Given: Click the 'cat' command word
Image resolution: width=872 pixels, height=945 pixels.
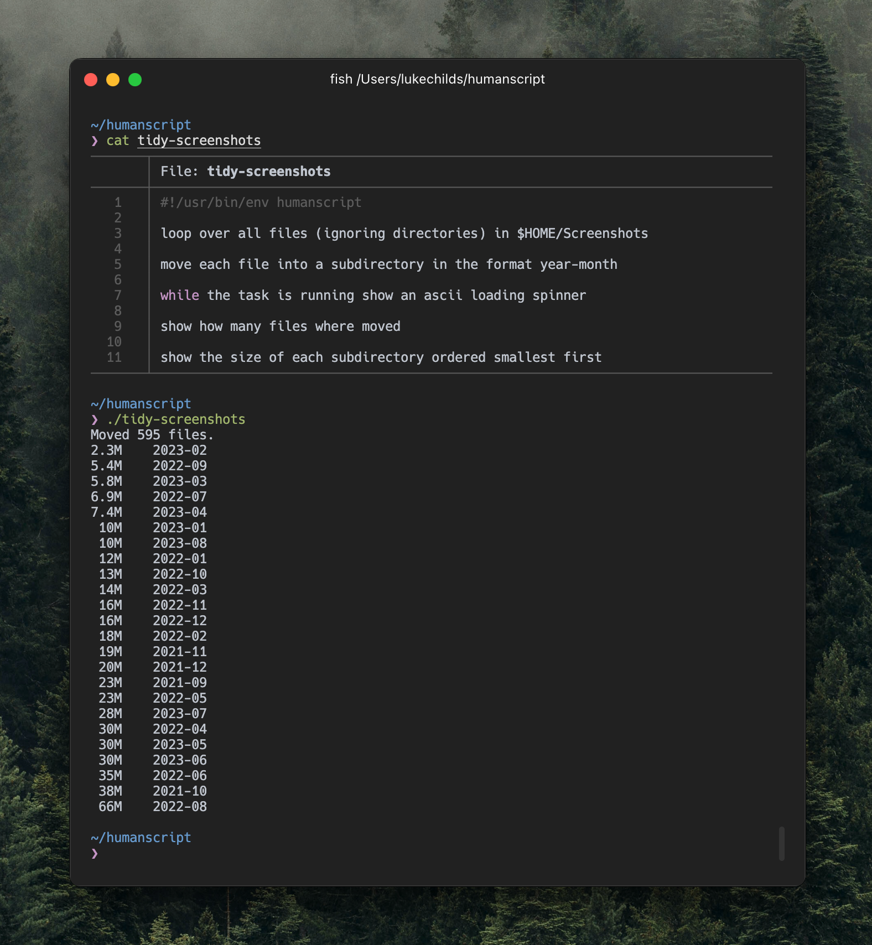Looking at the screenshot, I should click(117, 141).
